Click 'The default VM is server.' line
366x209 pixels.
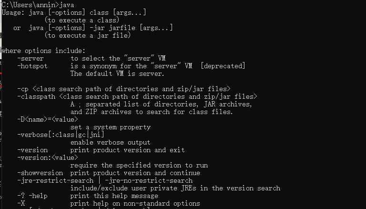point(117,73)
